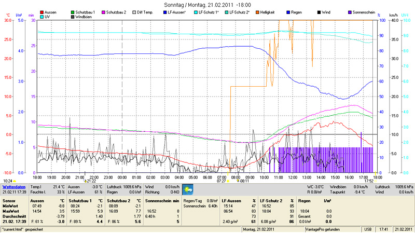The image size is (415, 233).
Task: Click the moonrise marker at 21:22
Action: (89, 181)
